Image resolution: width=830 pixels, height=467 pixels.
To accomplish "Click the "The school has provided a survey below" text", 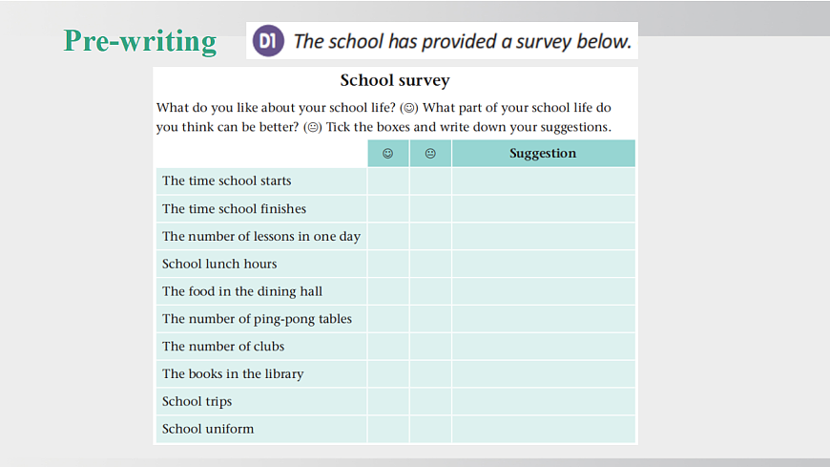I will point(463,41).
